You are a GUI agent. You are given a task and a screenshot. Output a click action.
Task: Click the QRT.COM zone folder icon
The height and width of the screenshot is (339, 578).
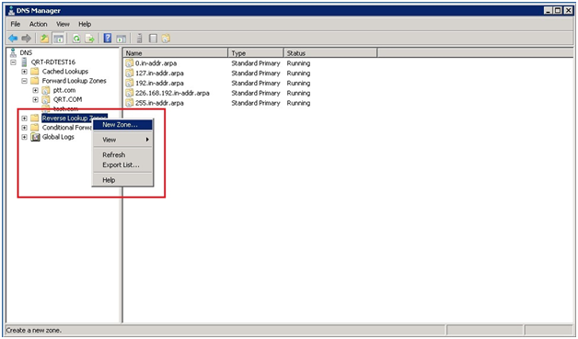pyautogui.click(x=46, y=100)
